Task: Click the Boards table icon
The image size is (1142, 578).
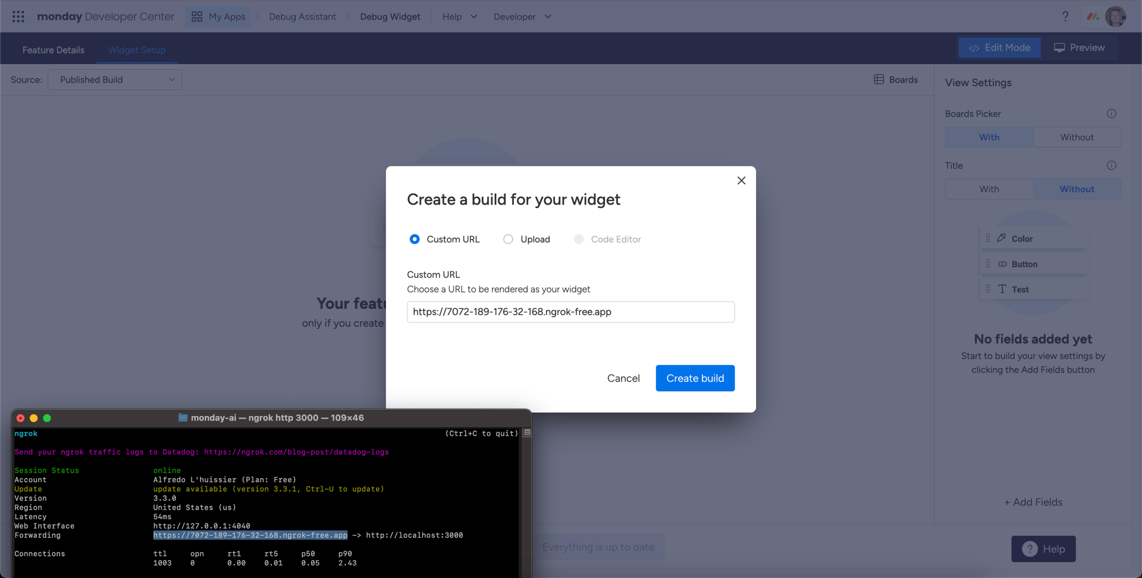Action: [879, 80]
